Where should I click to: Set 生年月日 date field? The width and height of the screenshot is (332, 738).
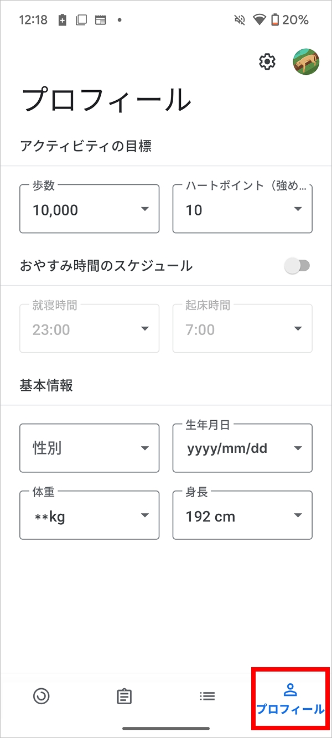(x=242, y=448)
